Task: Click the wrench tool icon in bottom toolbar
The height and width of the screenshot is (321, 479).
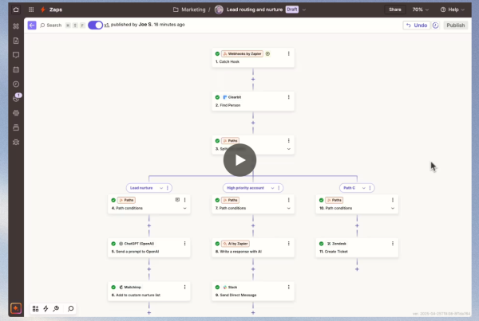Action: coord(56,308)
